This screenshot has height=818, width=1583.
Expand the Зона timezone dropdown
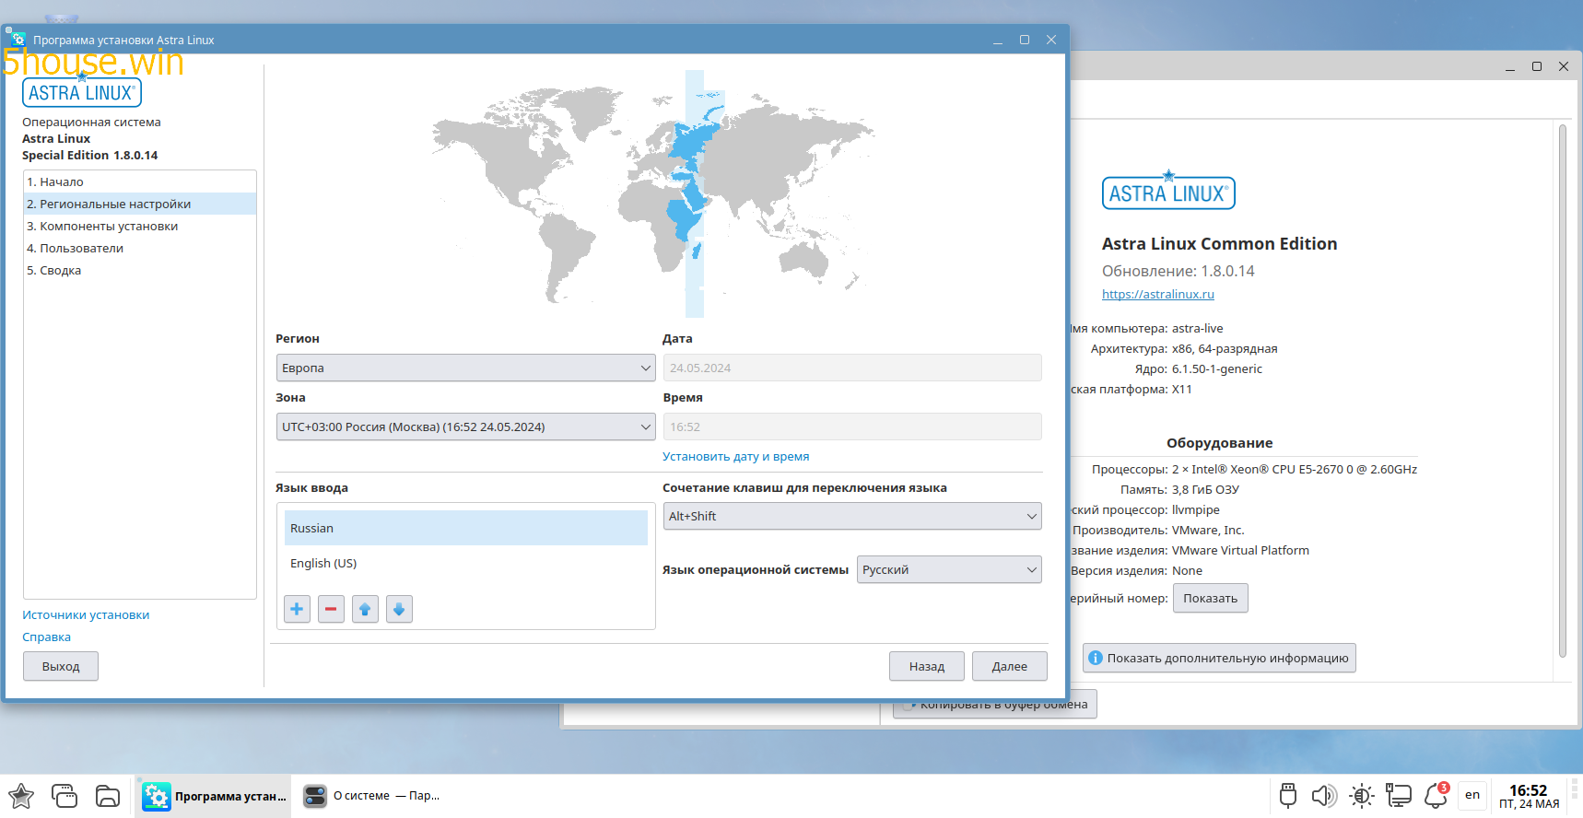465,427
